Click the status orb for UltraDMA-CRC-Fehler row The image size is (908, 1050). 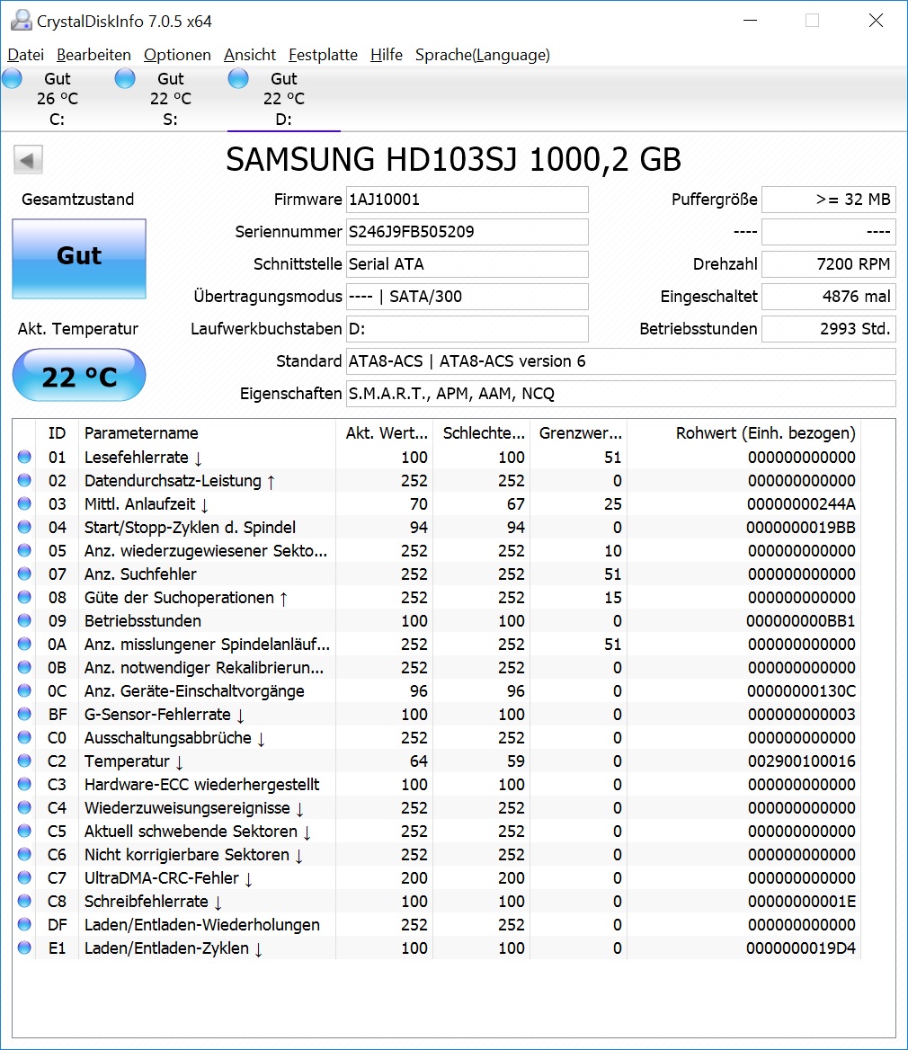tap(25, 877)
